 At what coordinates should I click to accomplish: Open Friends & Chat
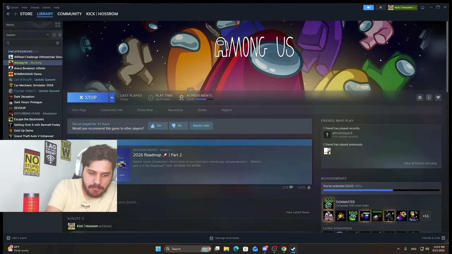(433, 238)
